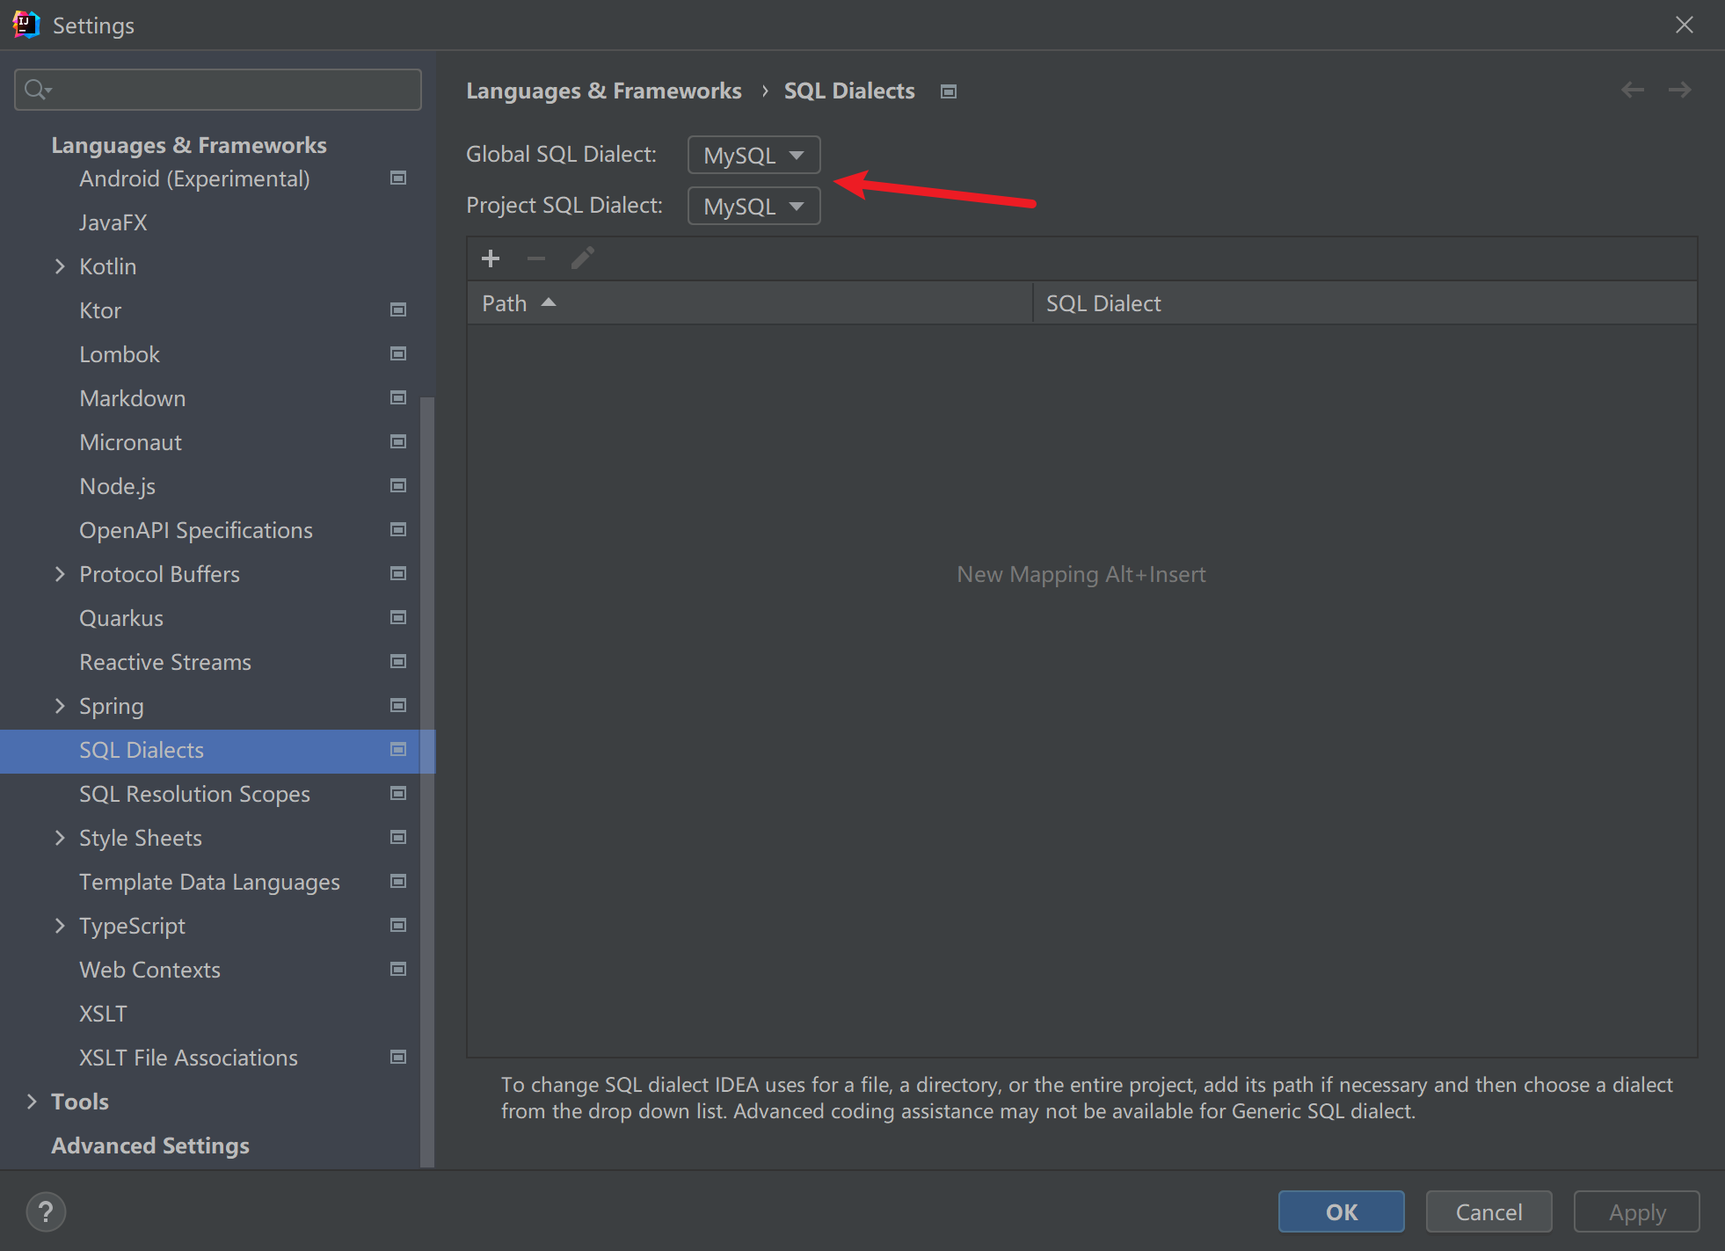This screenshot has height=1251, width=1725.
Task: Open the Project SQL Dialect dropdown
Action: pyautogui.click(x=753, y=207)
